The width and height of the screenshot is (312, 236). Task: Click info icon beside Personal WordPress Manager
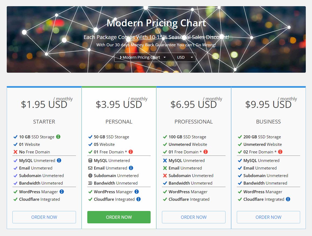click(137, 192)
